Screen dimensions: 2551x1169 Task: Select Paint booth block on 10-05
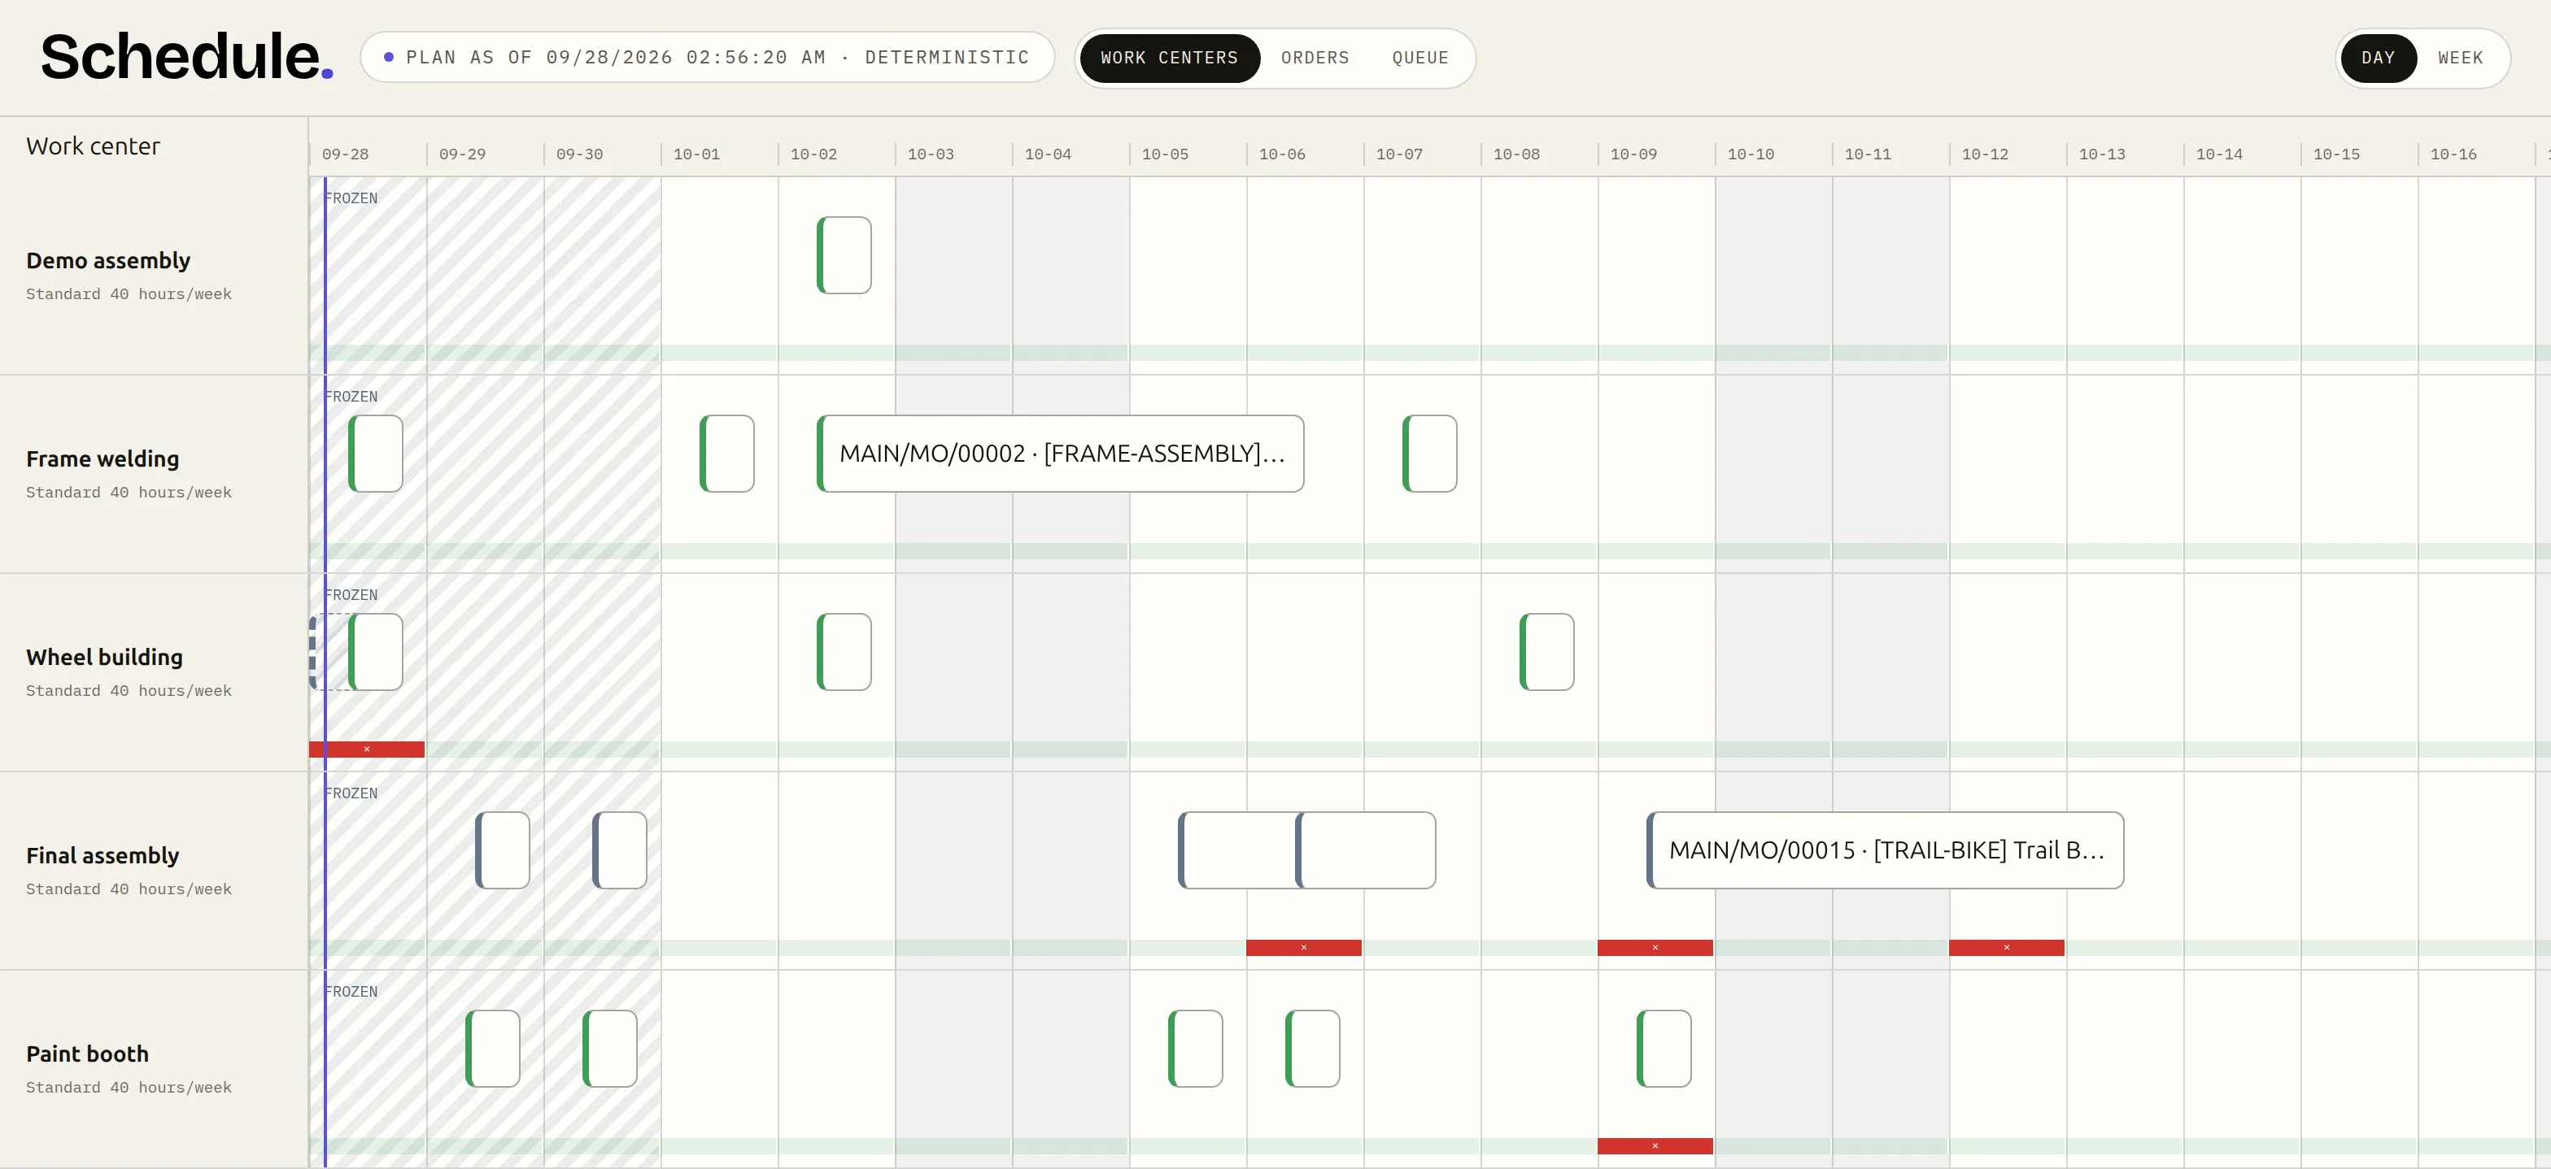coord(1197,1048)
